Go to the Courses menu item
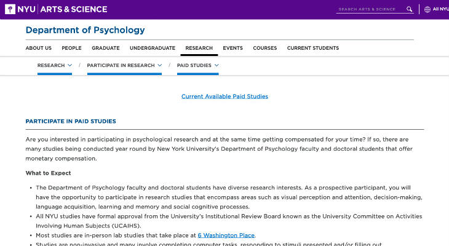449x246 pixels. point(265,48)
